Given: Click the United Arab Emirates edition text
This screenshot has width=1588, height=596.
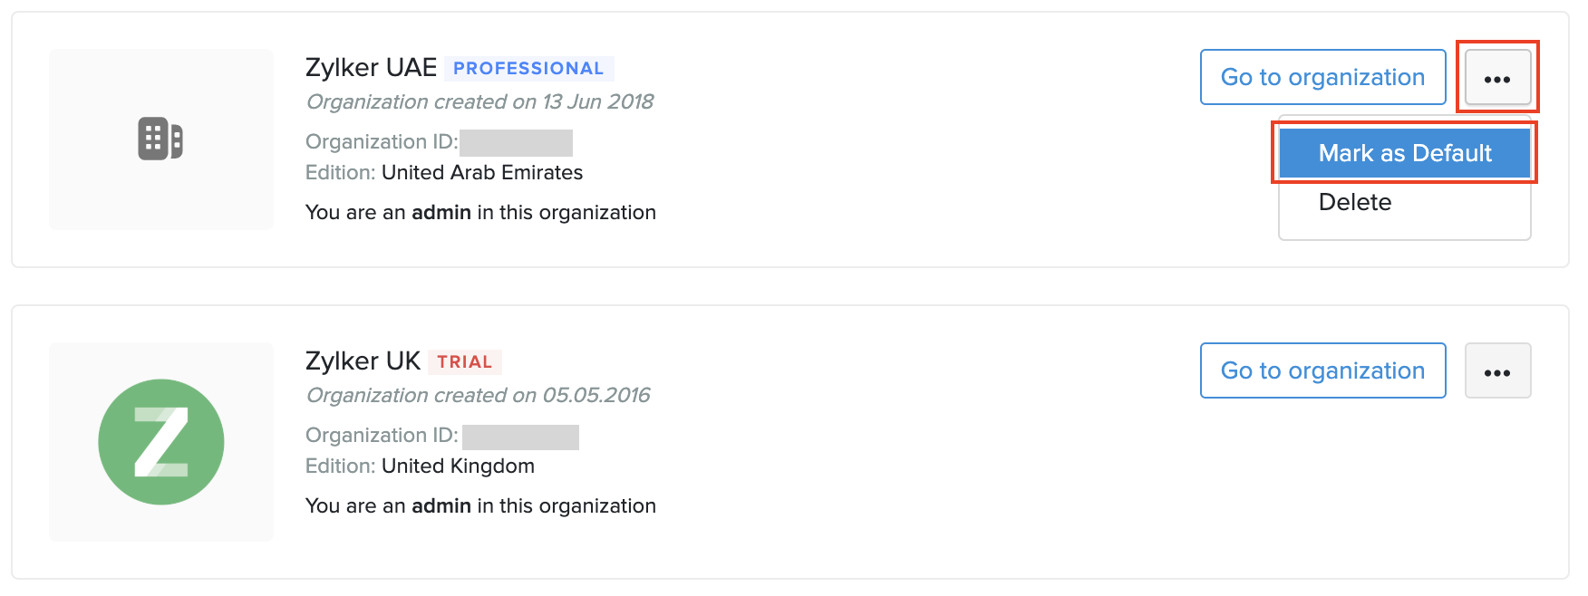Looking at the screenshot, I should (x=482, y=173).
